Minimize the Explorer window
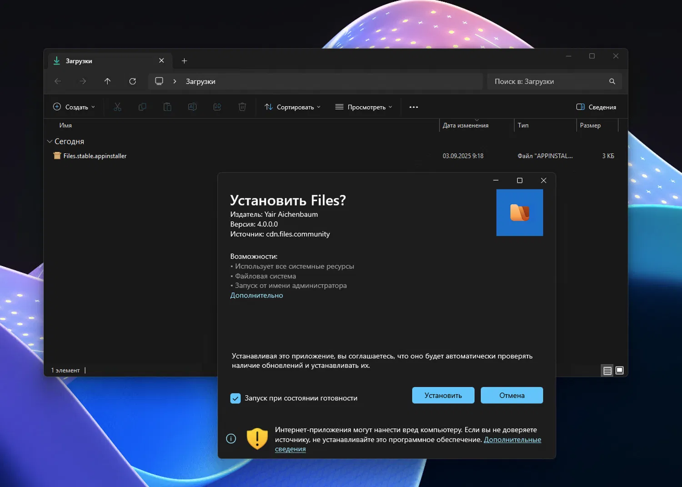 (568, 56)
